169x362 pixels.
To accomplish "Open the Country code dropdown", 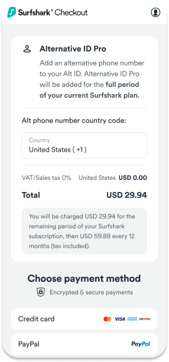I will point(84,145).
